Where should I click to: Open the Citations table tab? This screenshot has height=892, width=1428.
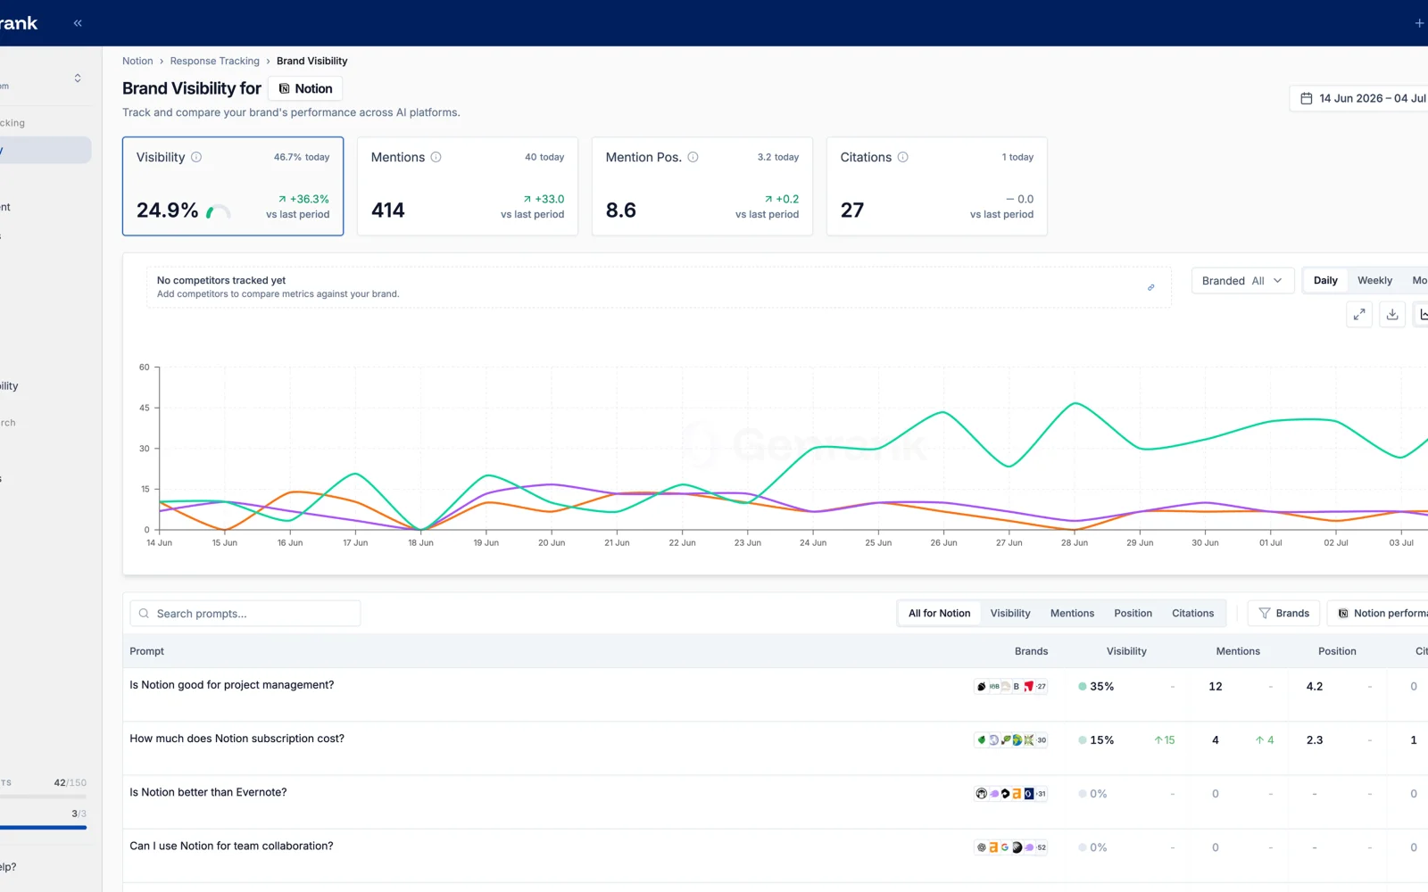[x=1192, y=614]
